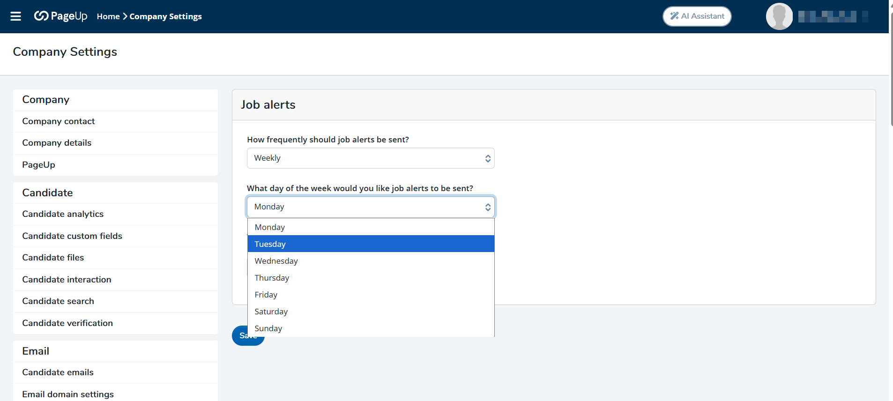
Task: Choose Thursday in the day list
Action: [x=370, y=278]
